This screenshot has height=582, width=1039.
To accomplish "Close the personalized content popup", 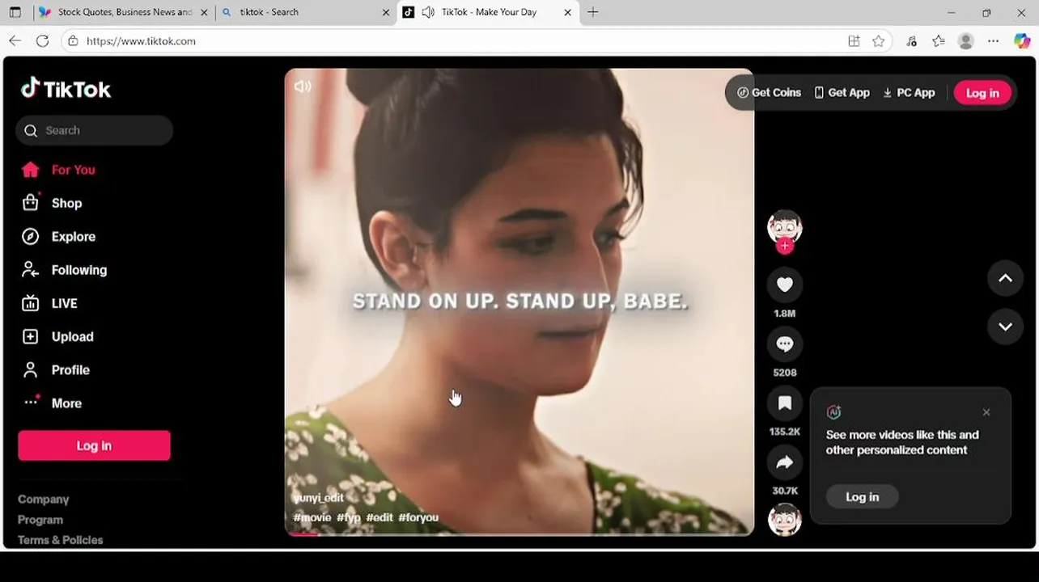I will coord(986,412).
